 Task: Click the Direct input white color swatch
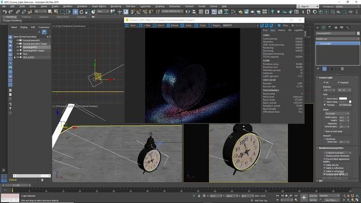343,99
